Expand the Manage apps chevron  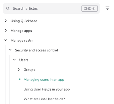click(6, 31)
